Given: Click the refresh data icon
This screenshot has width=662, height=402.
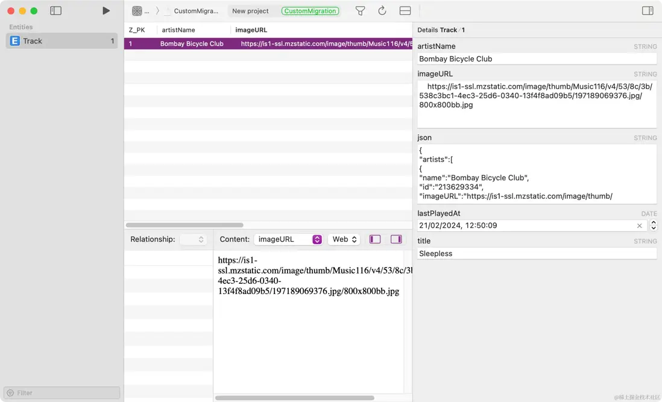Looking at the screenshot, I should (382, 11).
